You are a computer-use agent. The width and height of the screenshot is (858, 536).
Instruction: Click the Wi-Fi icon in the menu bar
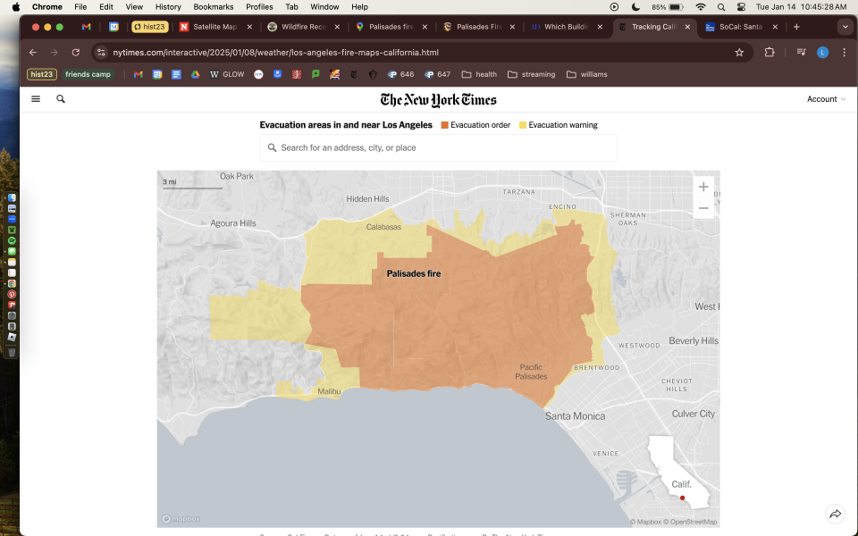(700, 6)
